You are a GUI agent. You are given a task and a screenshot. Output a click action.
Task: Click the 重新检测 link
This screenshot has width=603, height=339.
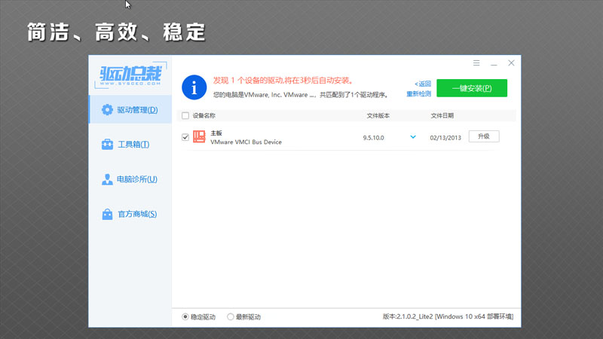pyautogui.click(x=419, y=93)
